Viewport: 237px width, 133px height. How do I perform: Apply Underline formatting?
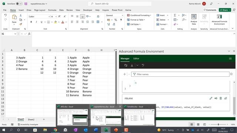point(41,22)
